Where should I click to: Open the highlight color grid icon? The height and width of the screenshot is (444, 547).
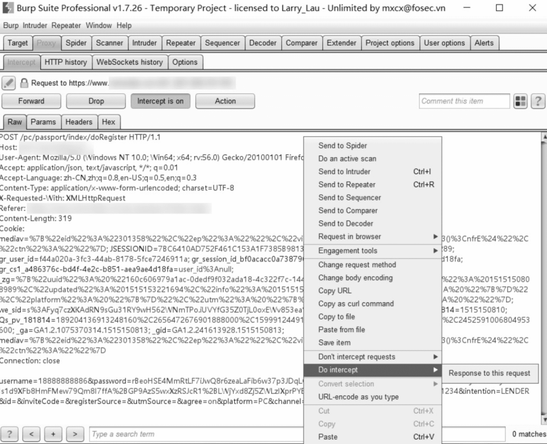click(520, 101)
